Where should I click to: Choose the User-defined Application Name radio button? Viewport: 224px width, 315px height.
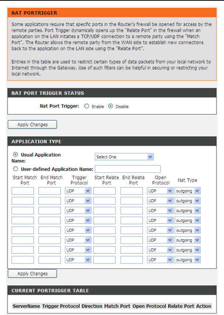coord(15,169)
